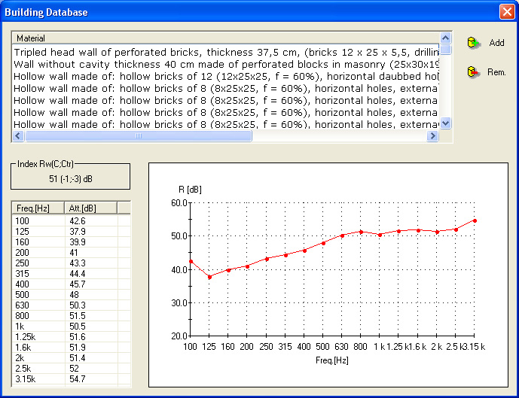Click the 2k frequency cell
519x398 pixels.
pyautogui.click(x=38, y=358)
